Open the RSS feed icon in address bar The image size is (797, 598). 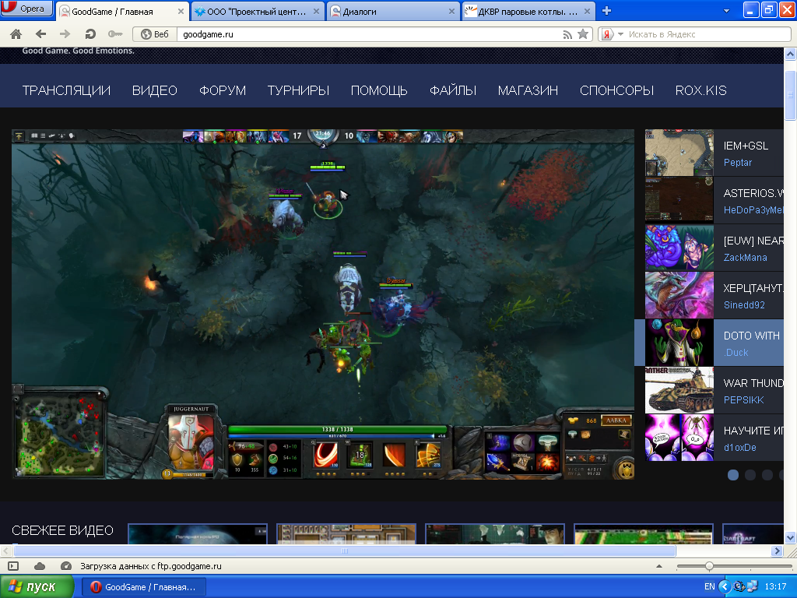point(567,34)
